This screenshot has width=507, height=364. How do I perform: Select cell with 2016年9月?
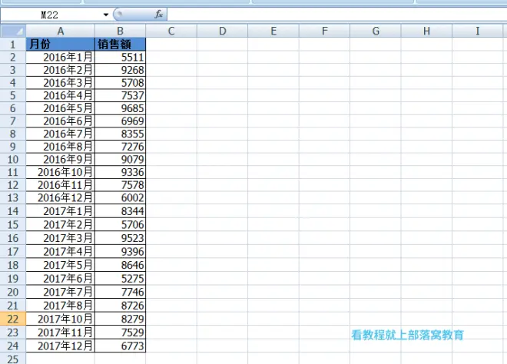pos(61,160)
